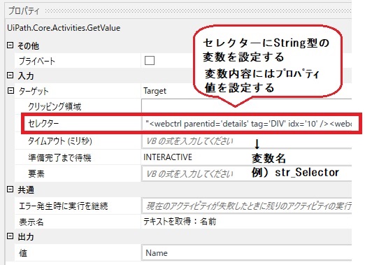Click the Target value text

[x=155, y=91]
